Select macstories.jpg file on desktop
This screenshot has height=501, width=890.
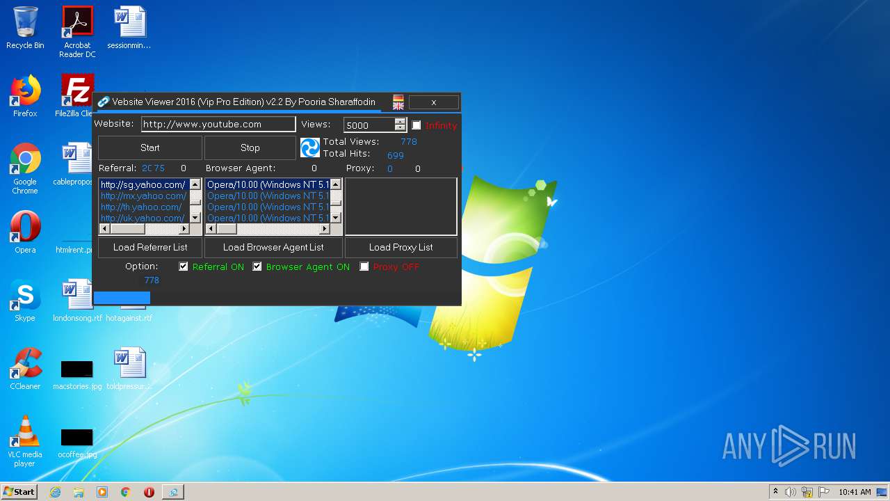tap(77, 375)
